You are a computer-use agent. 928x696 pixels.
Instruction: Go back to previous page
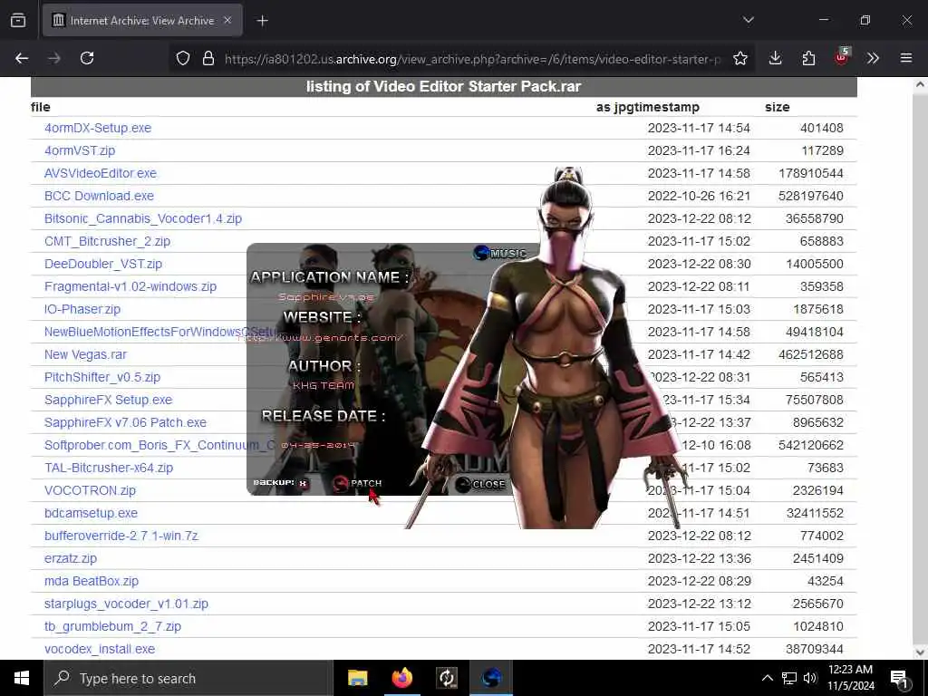point(22,58)
